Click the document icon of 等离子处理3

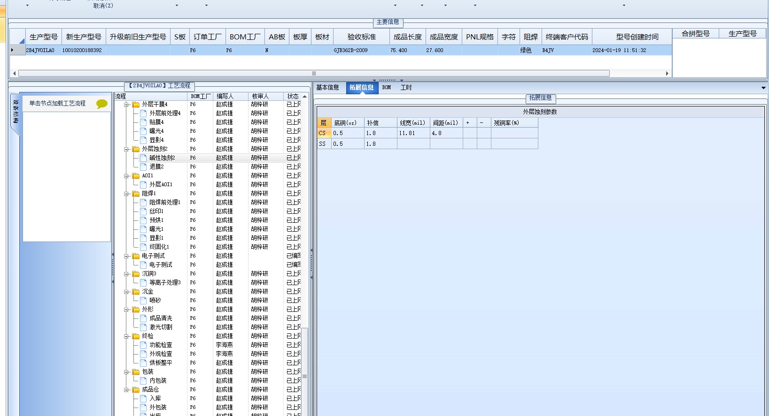pyautogui.click(x=144, y=283)
